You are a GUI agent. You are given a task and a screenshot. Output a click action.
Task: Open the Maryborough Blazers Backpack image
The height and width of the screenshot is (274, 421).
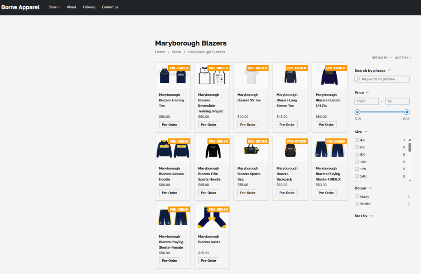pyautogui.click(x=290, y=150)
